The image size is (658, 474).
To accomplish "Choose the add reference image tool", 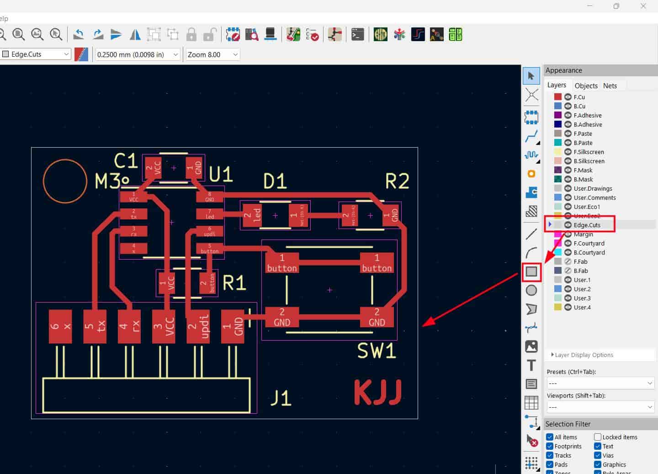I will coord(531,346).
